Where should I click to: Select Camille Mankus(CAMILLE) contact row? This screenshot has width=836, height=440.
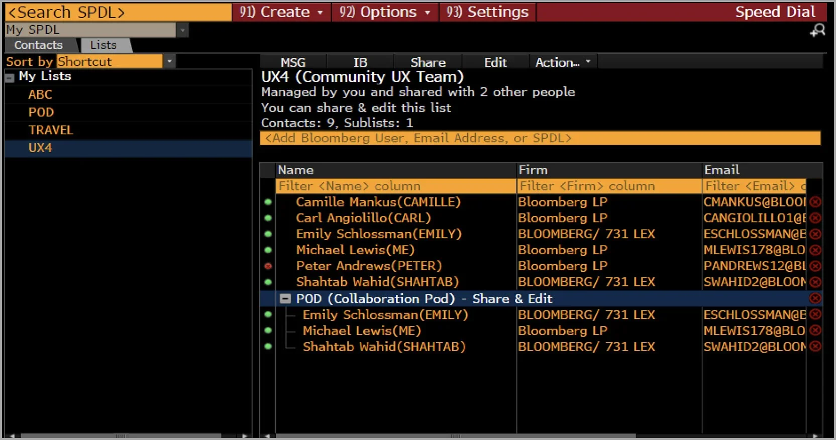(378, 202)
